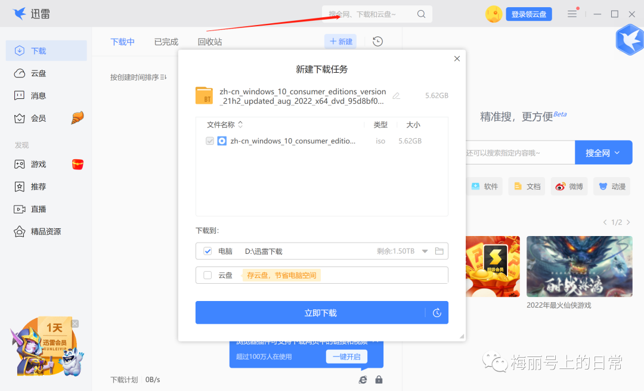644x391 pixels.
Task: Close the 新建下载任务 dialog
Action: pyautogui.click(x=457, y=59)
